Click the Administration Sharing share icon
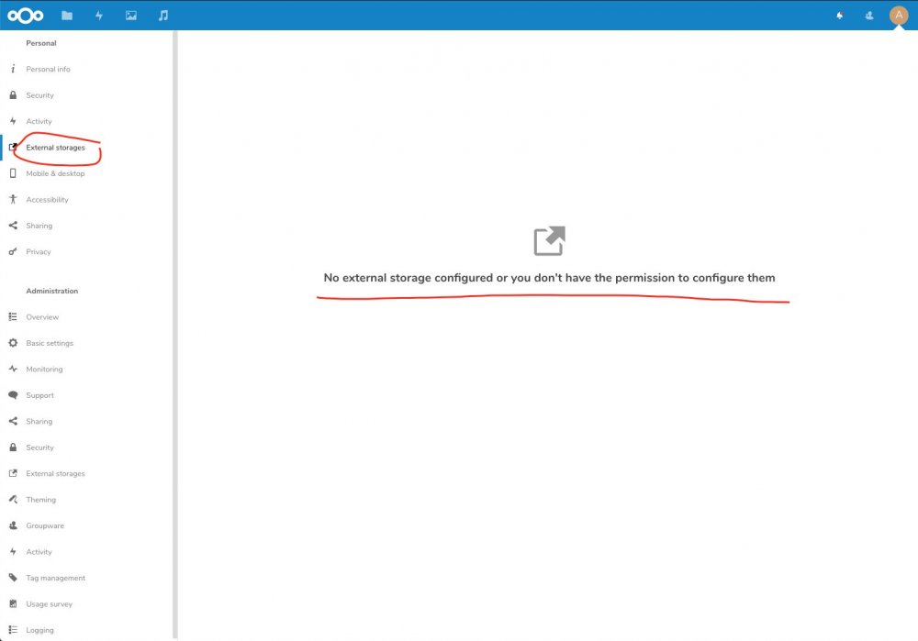Image resolution: width=918 pixels, height=641 pixels. click(x=13, y=421)
